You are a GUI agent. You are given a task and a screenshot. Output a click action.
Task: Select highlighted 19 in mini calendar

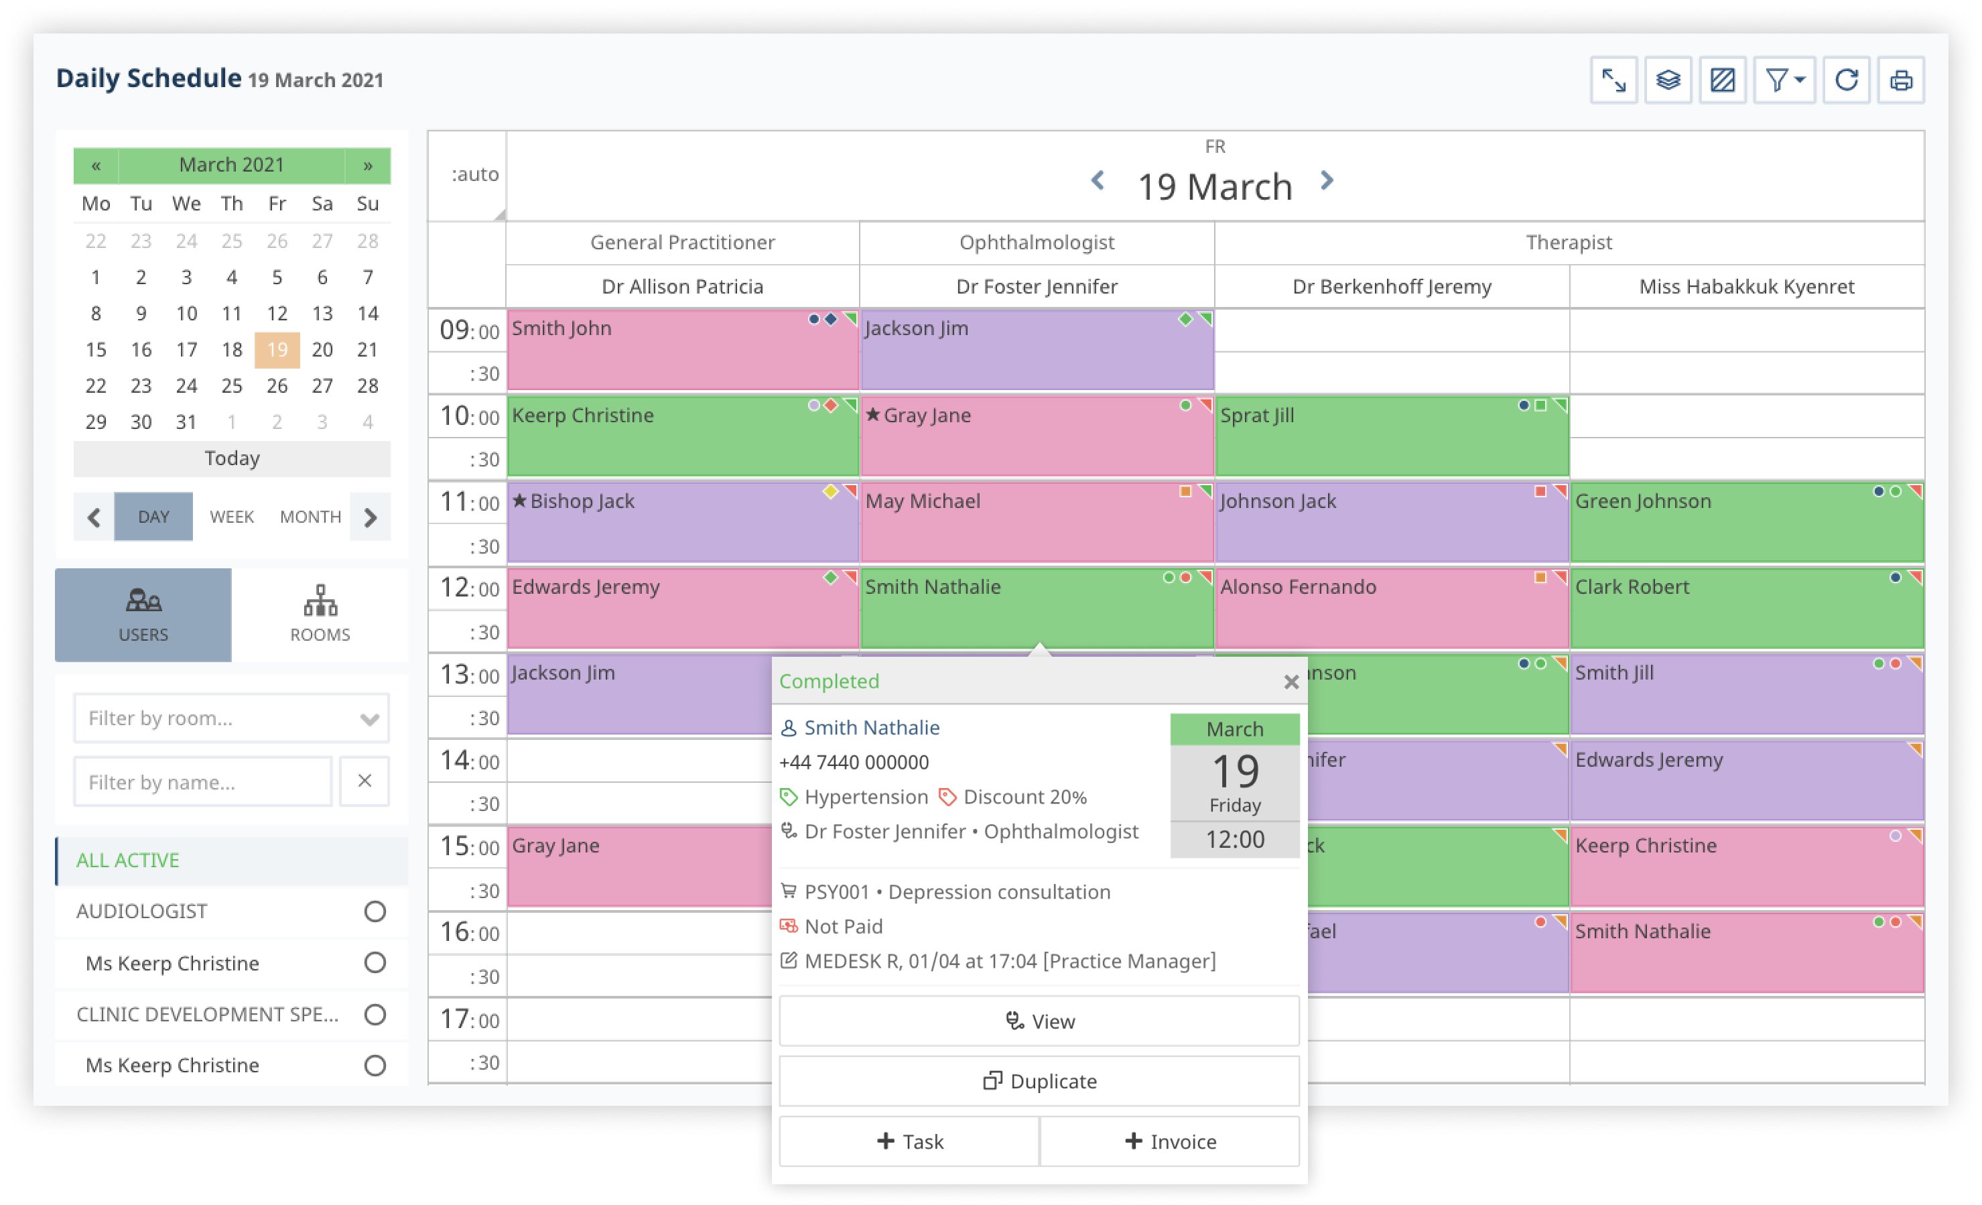coord(277,350)
